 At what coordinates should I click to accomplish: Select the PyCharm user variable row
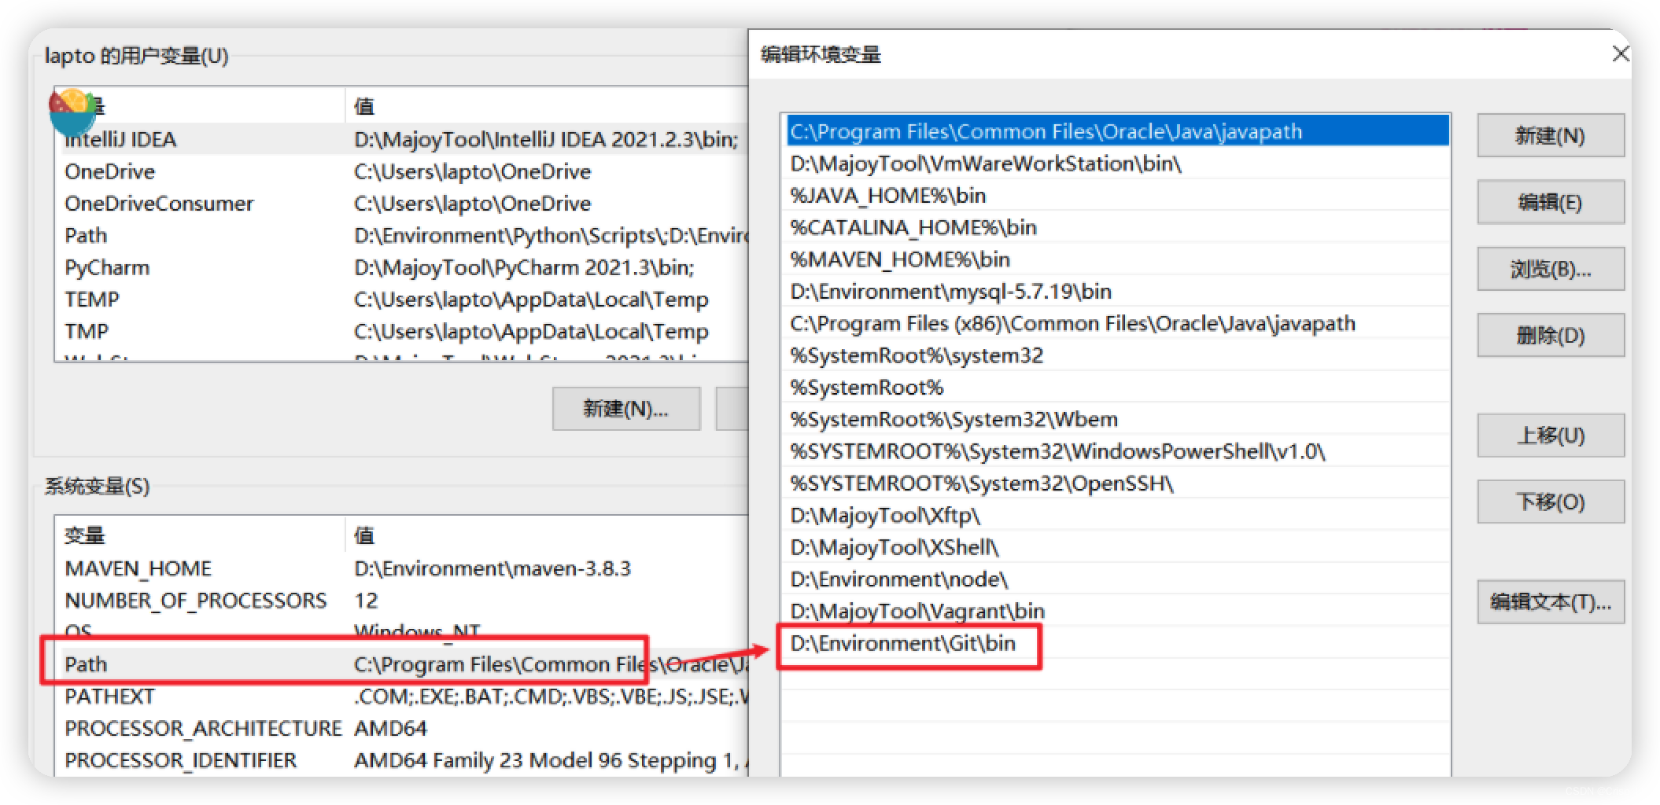point(401,268)
